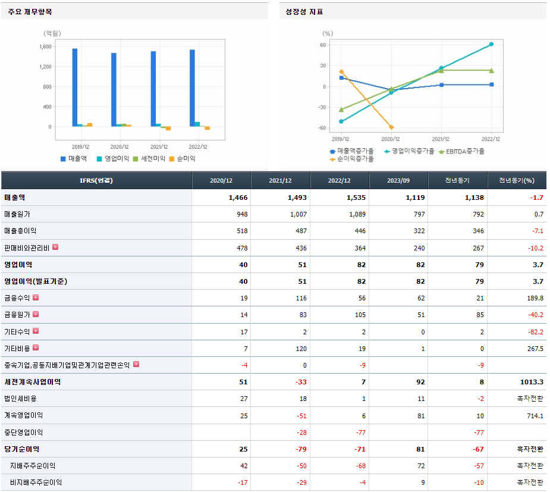Click the 189.8 금융수익 percent value
Image resolution: width=550 pixels, height=492 pixels.
[x=535, y=298]
